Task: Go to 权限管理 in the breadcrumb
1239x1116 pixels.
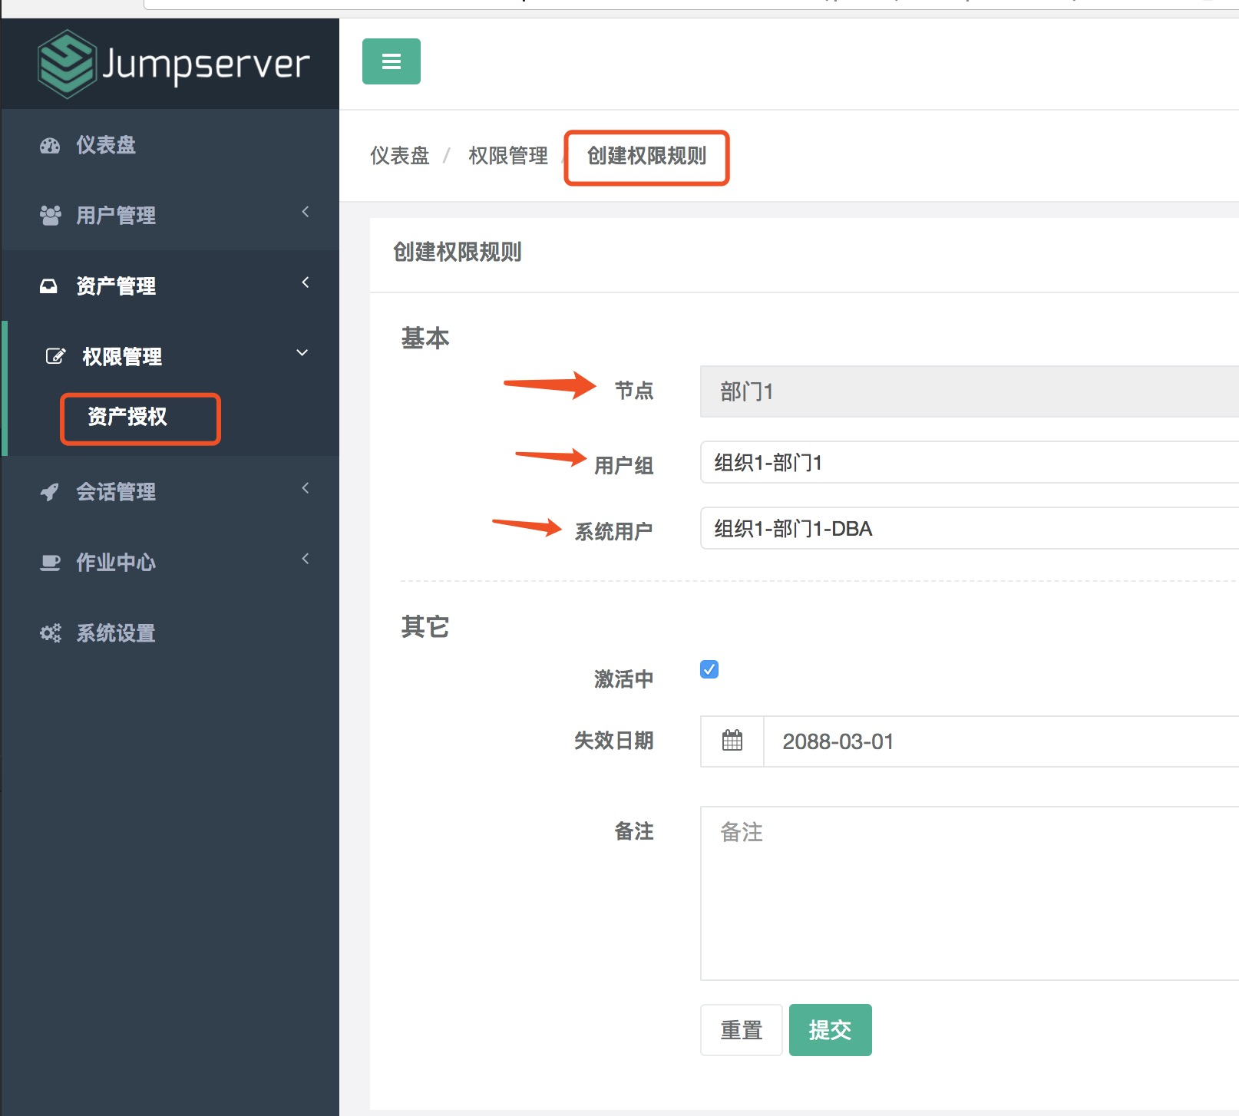Action: (x=508, y=156)
